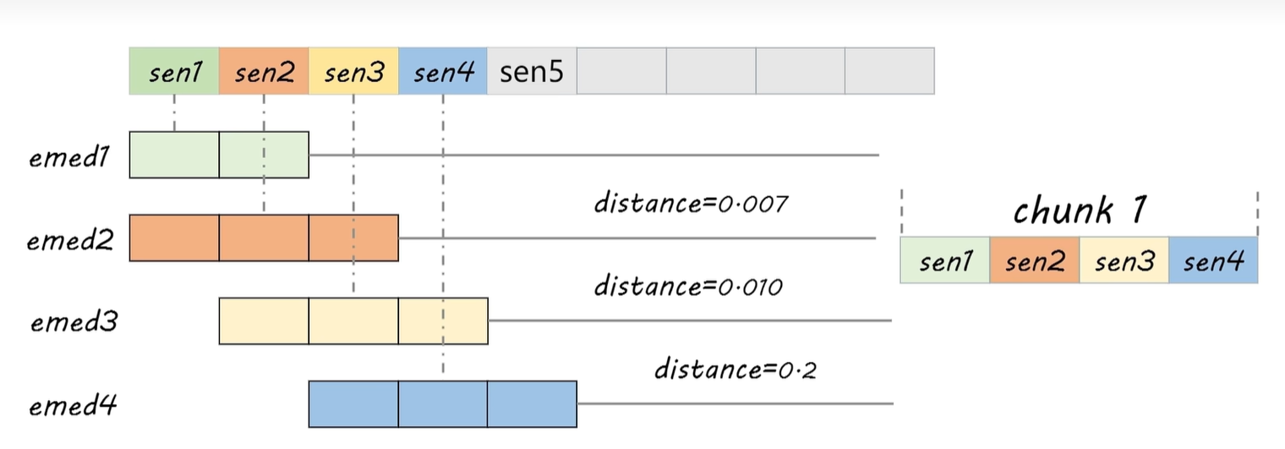1285x449 pixels.
Task: Click the chunk 1 heading
Action: 1080,211
